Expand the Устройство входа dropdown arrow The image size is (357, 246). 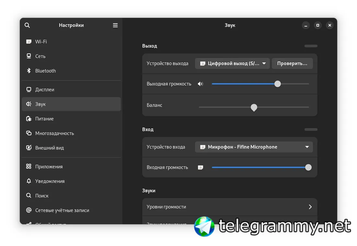307,147
